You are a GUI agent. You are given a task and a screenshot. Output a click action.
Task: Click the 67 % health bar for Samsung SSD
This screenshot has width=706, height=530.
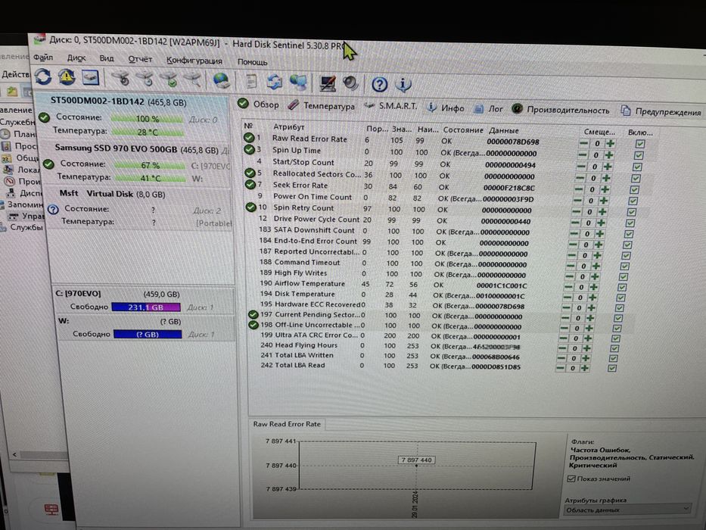(150, 165)
